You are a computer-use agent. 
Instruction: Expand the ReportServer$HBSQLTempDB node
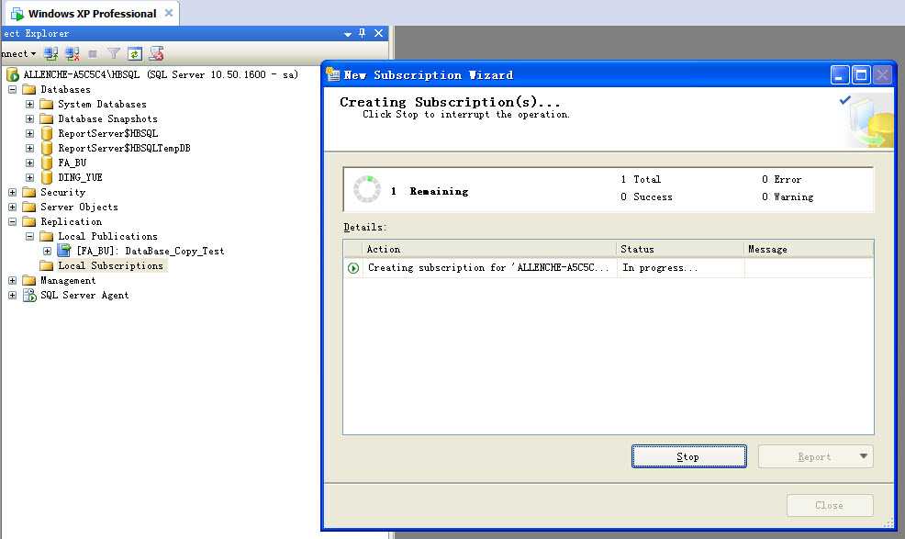click(x=29, y=149)
